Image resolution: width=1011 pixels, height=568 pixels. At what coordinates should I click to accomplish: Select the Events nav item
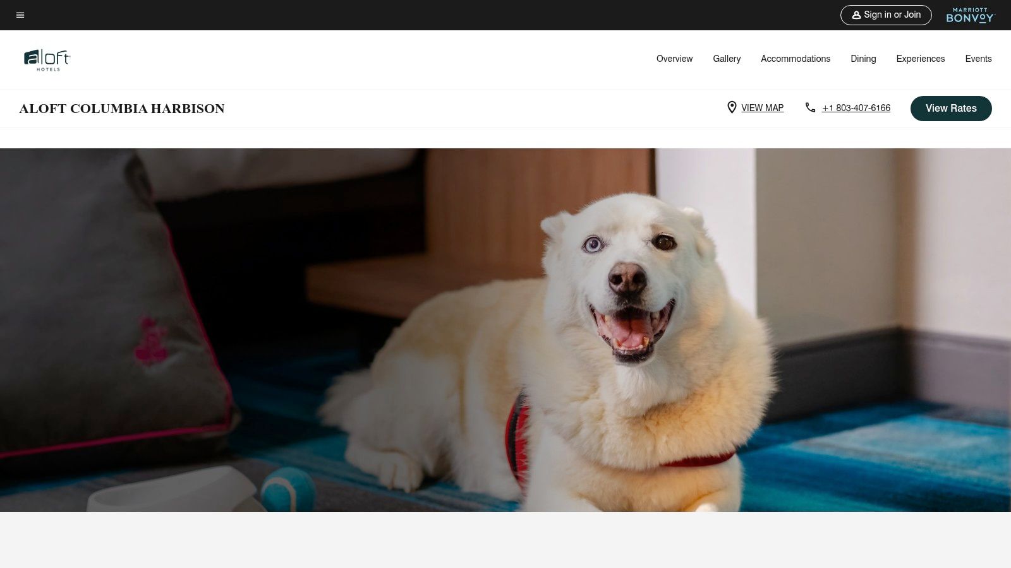978,59
